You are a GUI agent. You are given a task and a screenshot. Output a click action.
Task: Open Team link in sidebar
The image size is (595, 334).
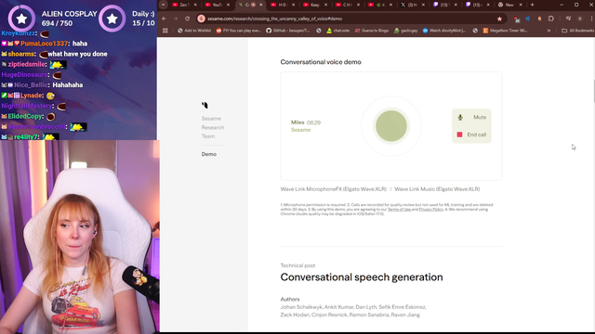coord(208,136)
